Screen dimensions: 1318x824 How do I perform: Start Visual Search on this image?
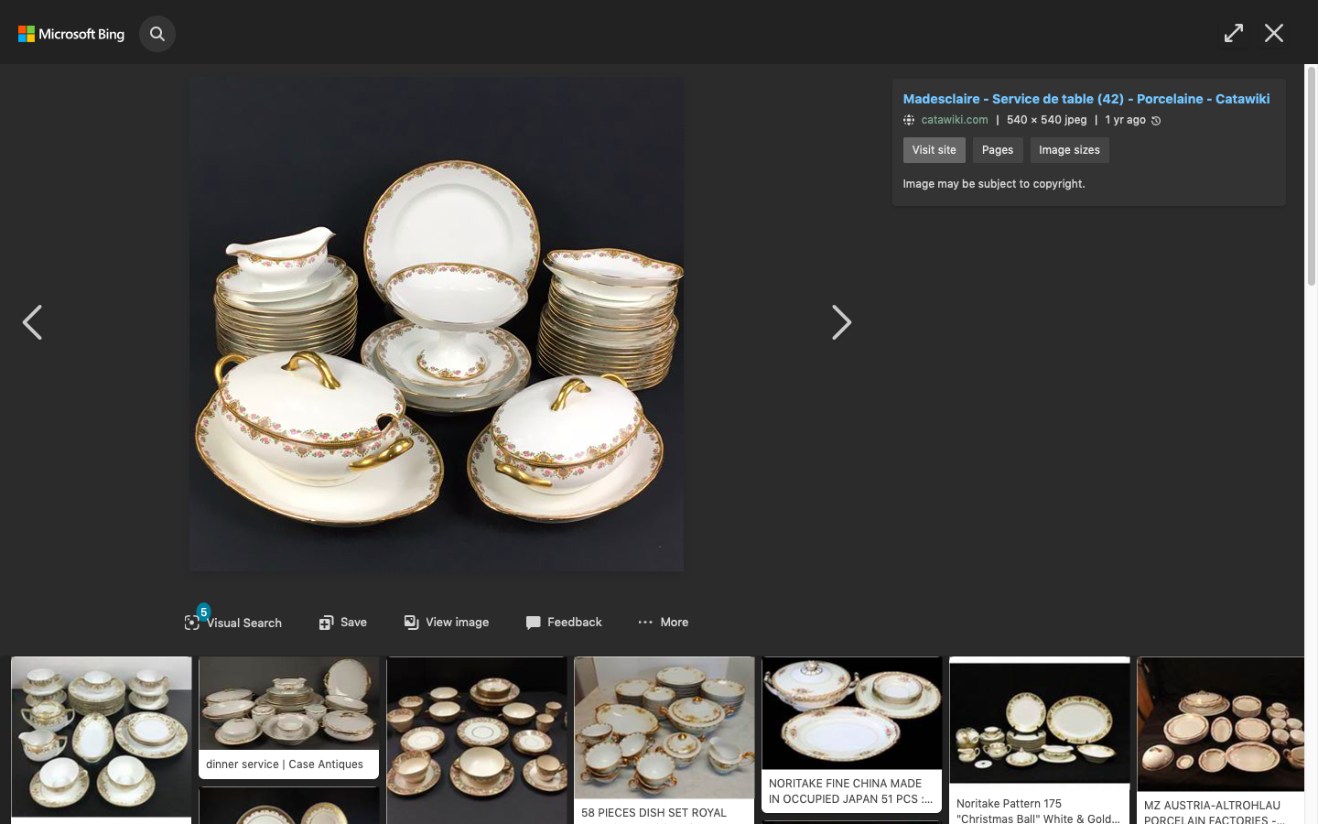tap(233, 623)
